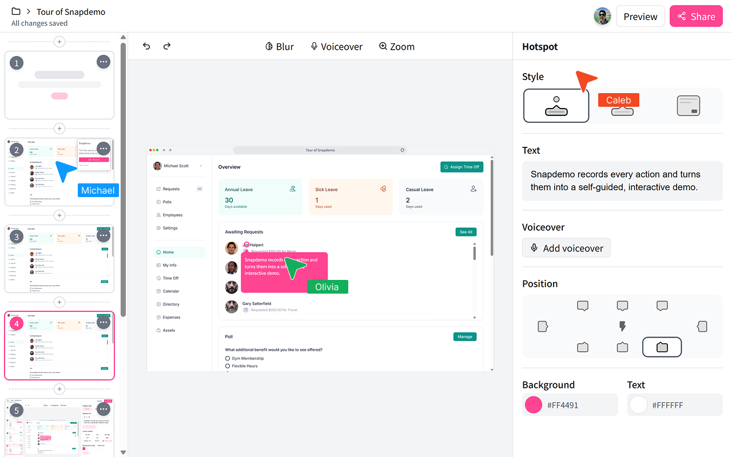Select the tooltip card style on the right
732x457 pixels.
(688, 106)
